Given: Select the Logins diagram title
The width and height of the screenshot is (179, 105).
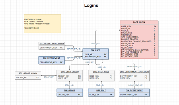Looking at the screenshot, I should click(91, 5).
